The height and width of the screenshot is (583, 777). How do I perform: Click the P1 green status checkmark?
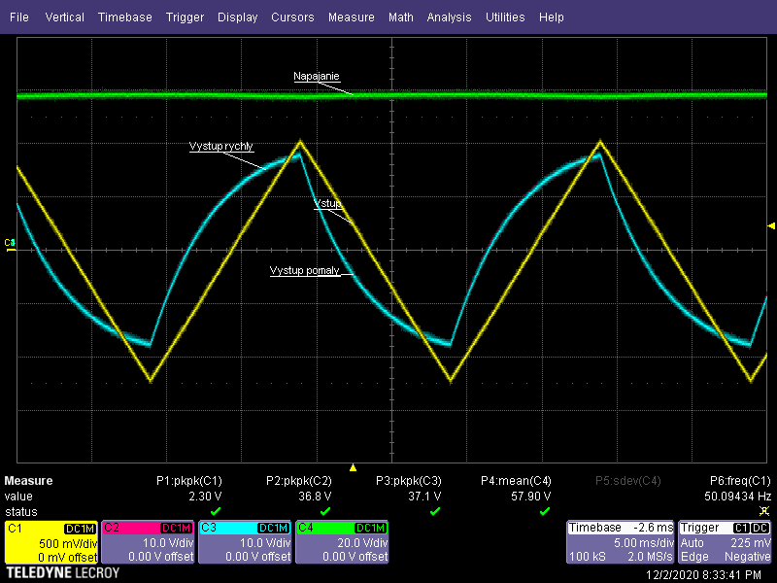[216, 511]
